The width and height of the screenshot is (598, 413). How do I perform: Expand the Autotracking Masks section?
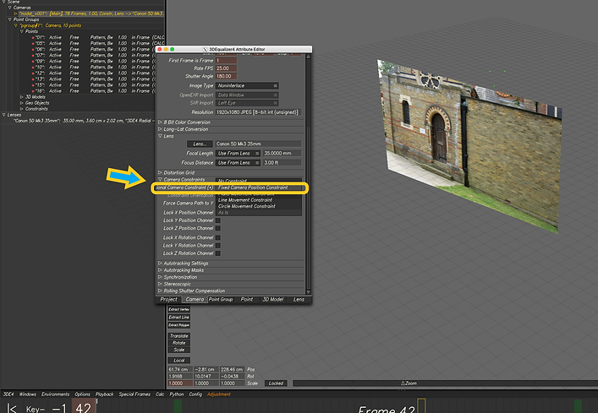(x=160, y=270)
